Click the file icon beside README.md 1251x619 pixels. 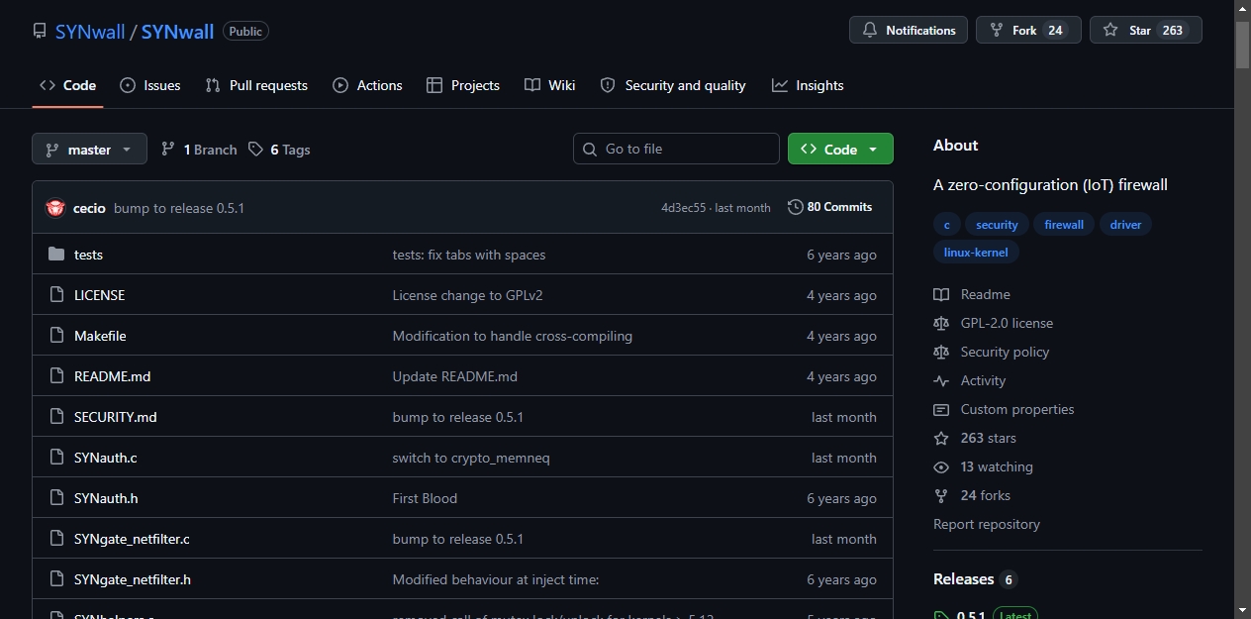[x=56, y=376]
